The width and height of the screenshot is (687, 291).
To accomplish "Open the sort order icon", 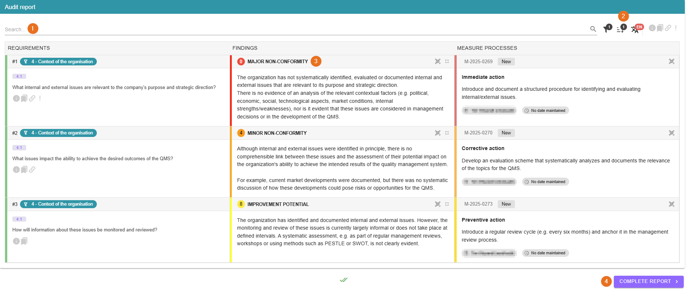I will tap(620, 30).
